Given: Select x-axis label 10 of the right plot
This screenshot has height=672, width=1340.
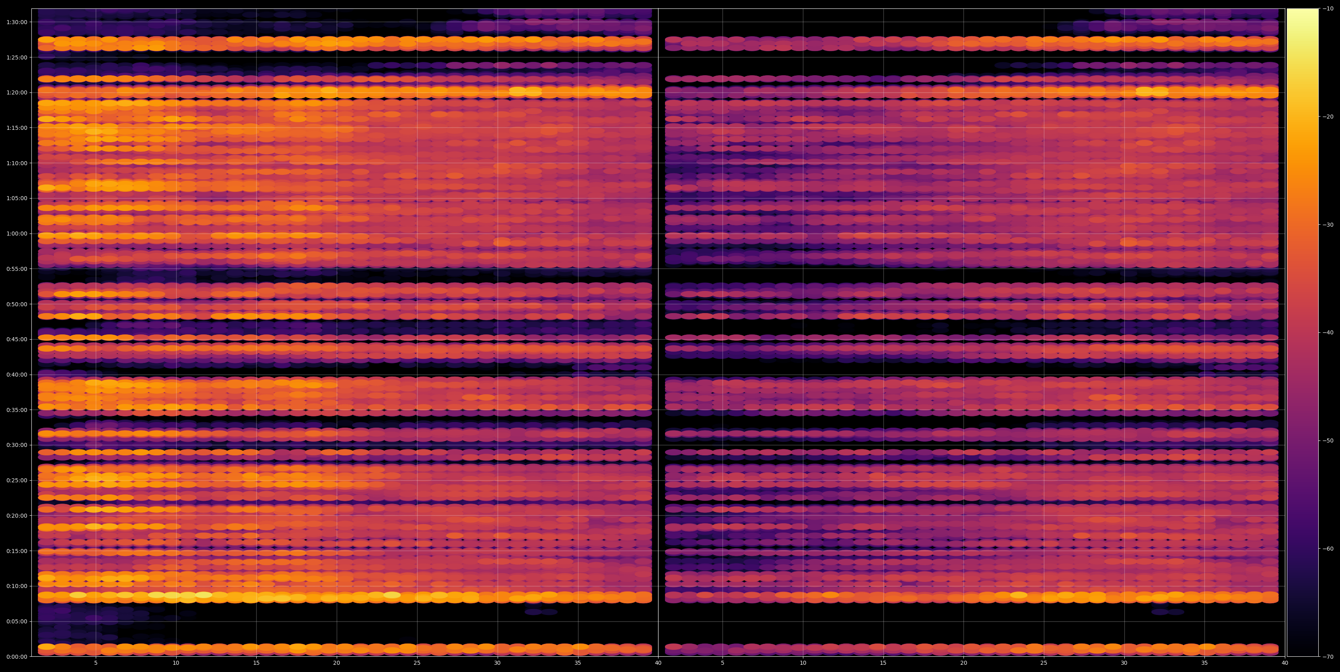Looking at the screenshot, I should (803, 663).
